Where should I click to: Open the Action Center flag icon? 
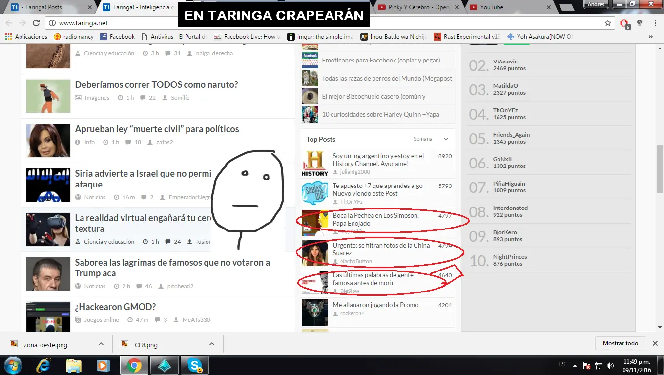[587, 366]
